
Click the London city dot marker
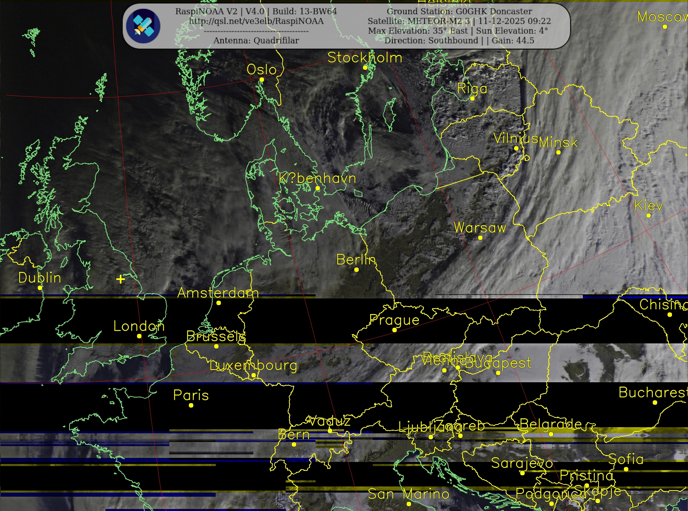[139, 336]
